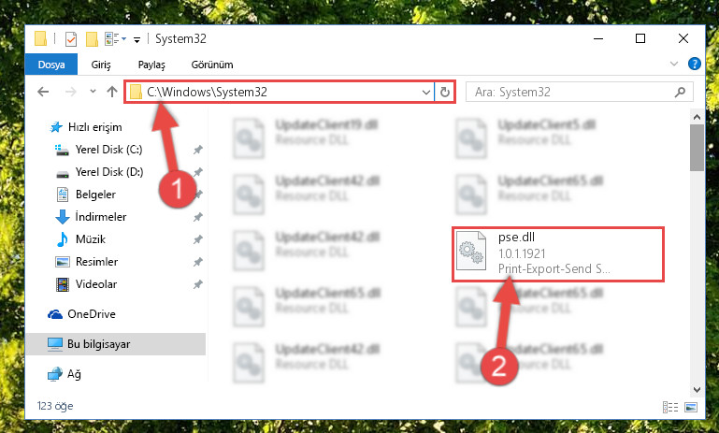
Task: Expand the ribbon with the chevron
Action: point(673,64)
